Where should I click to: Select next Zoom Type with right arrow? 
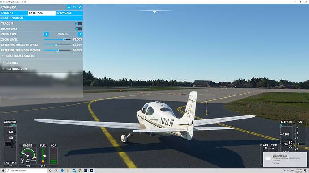point(80,34)
